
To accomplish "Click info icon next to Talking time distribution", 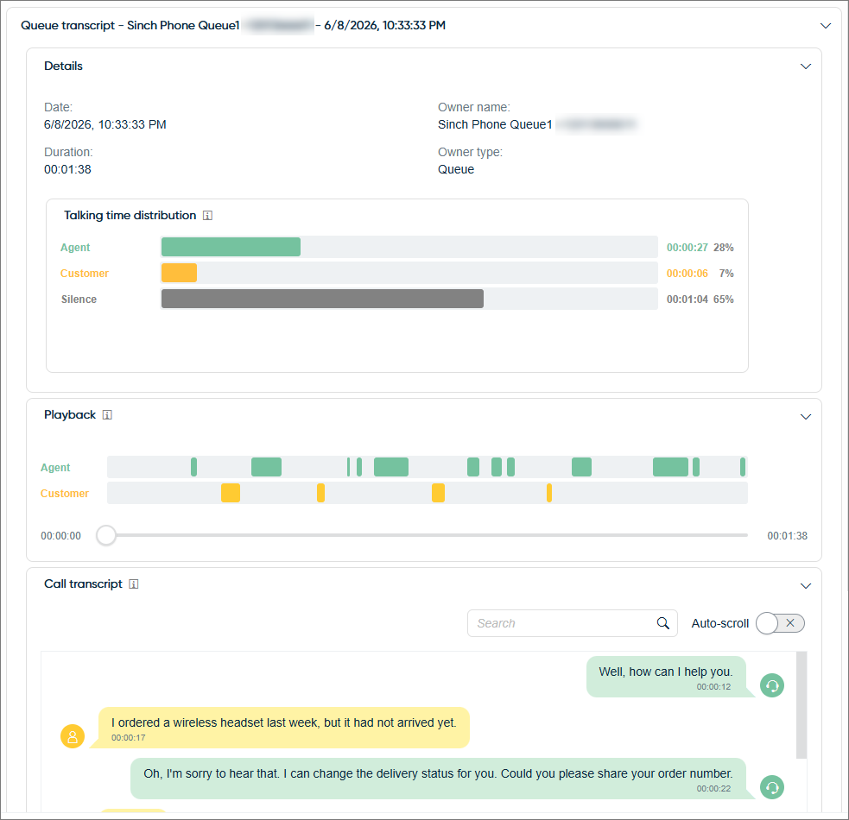I will coord(207,216).
